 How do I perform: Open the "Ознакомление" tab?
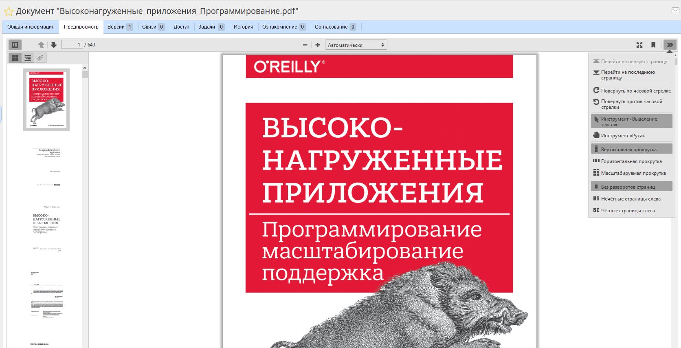[x=284, y=27]
